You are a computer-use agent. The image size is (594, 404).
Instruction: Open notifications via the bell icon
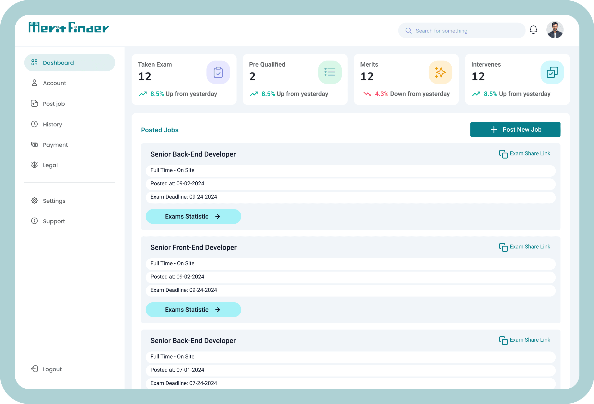(533, 30)
